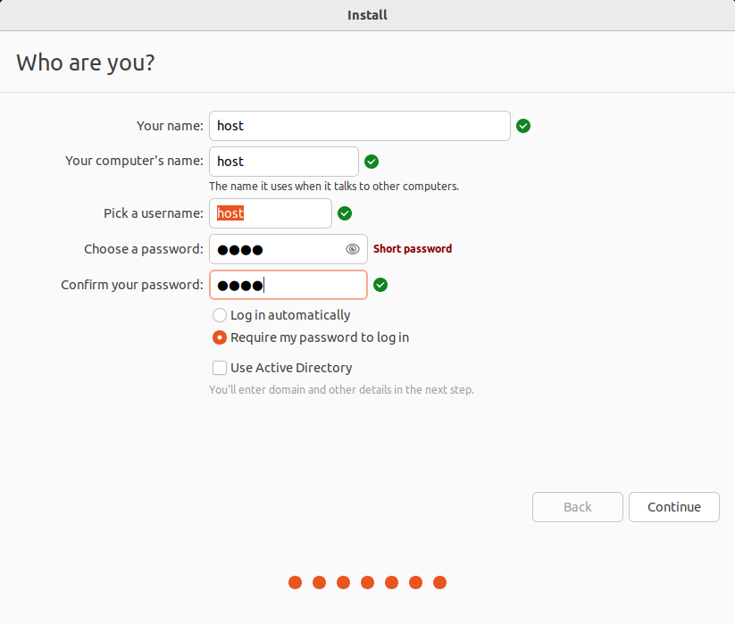Click into the Choose a password field
735x624 pixels.
coord(288,249)
